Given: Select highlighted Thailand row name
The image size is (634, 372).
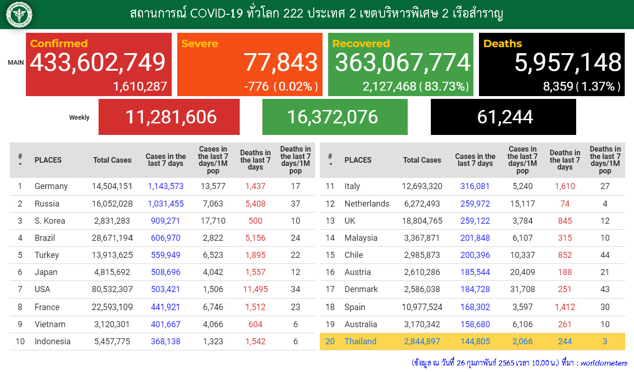Looking at the screenshot, I should tap(361, 342).
